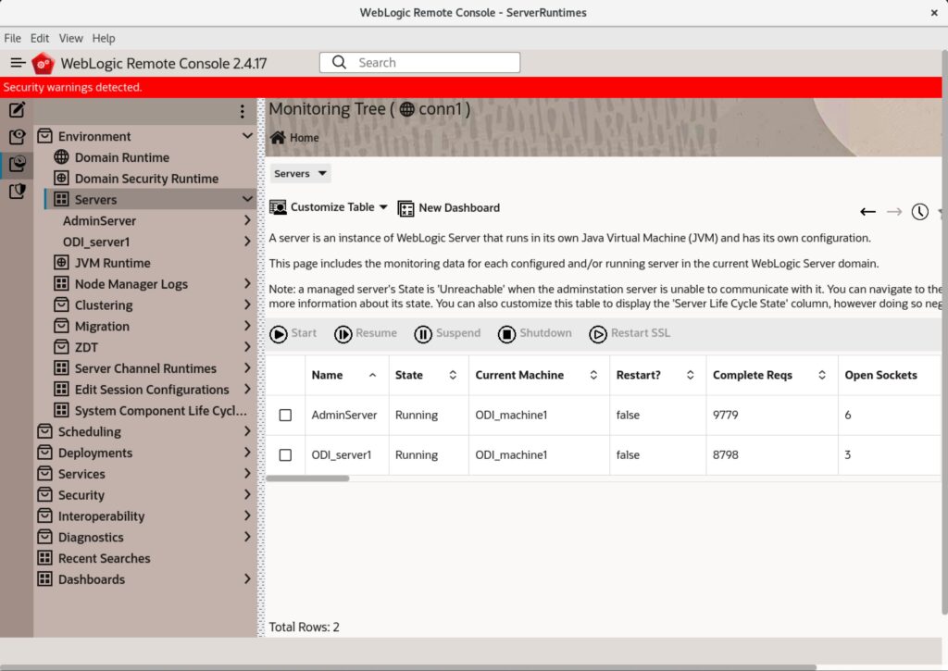Expand AdminServer node chevron in tree

(x=247, y=220)
